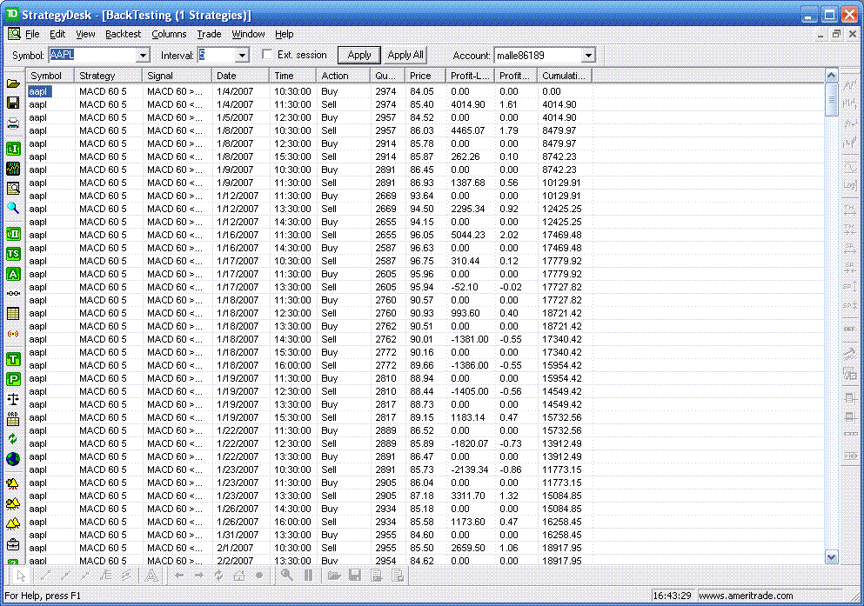Click the blue magnifying glass icon

(x=13, y=208)
